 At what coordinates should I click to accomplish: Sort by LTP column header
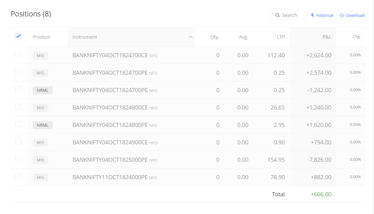click(x=281, y=37)
